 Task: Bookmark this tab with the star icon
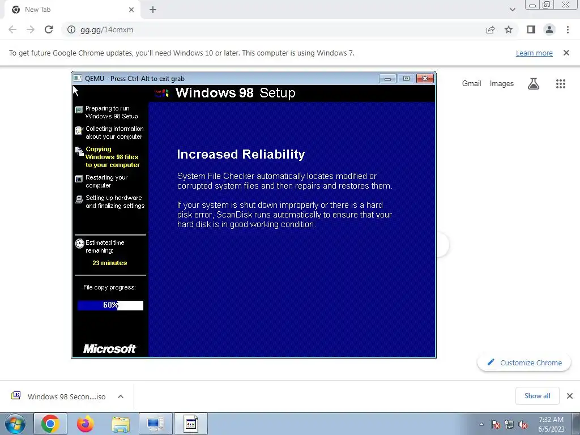(x=509, y=29)
